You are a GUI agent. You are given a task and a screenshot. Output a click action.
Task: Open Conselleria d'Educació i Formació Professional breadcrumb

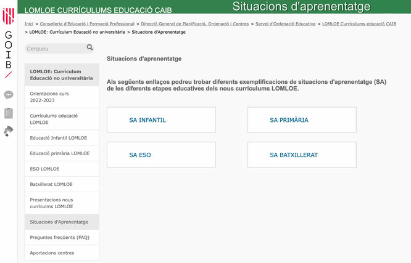click(x=87, y=24)
